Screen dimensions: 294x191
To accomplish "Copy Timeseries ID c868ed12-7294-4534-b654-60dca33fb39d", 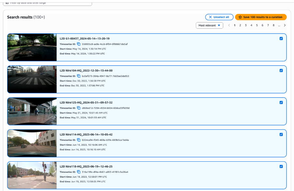I will coord(79,108).
